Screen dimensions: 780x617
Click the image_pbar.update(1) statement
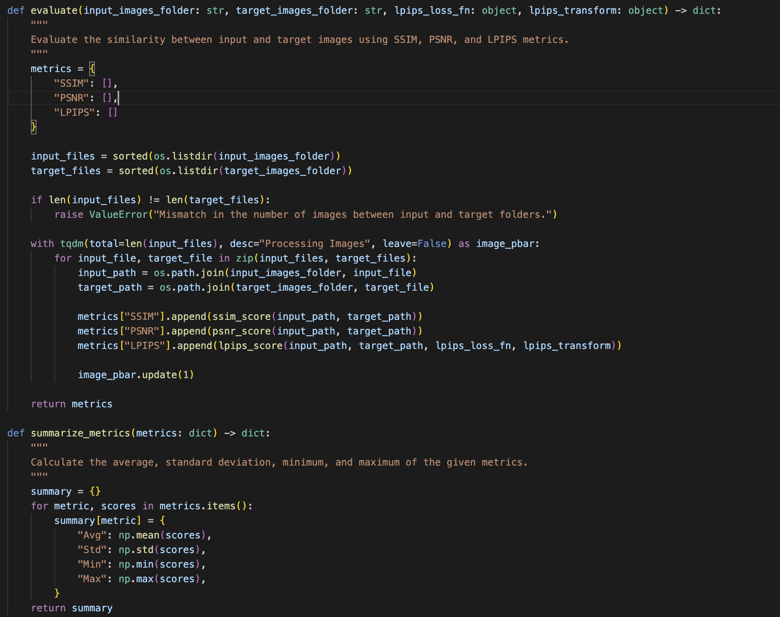(136, 375)
